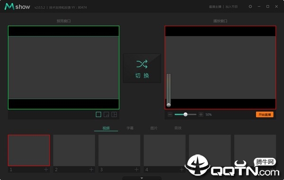The height and width of the screenshot is (180, 284).
Task: Select video slot 3 thumbnail
Action: click(x=119, y=151)
